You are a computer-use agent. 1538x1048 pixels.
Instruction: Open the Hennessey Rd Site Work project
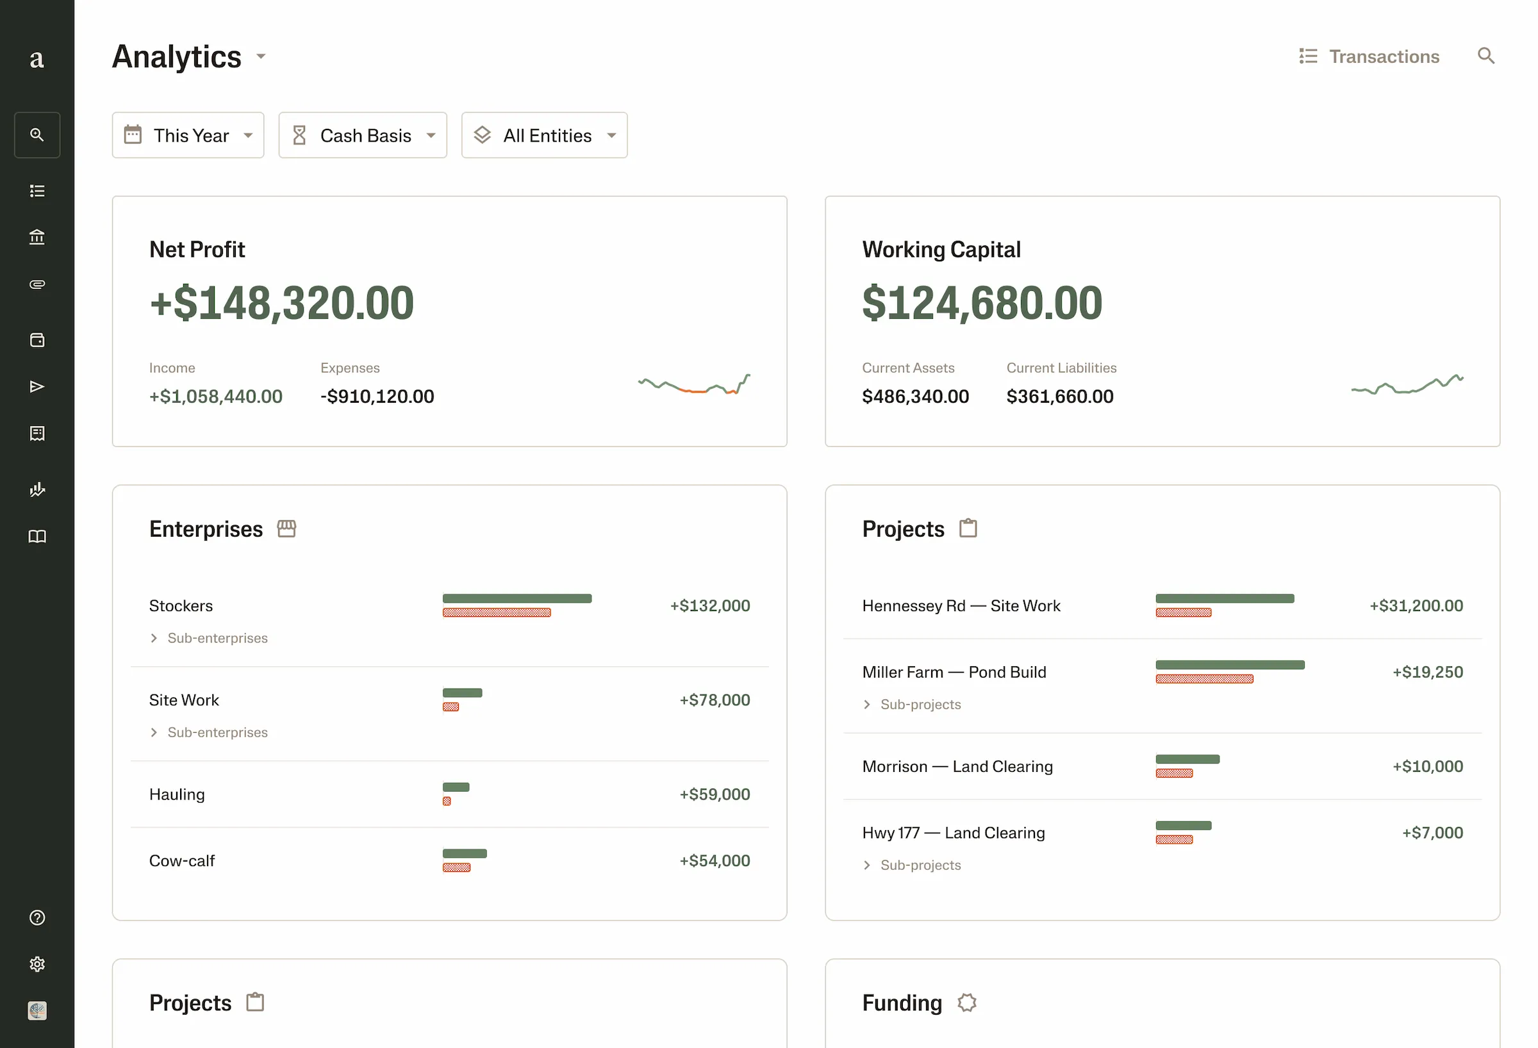point(961,605)
